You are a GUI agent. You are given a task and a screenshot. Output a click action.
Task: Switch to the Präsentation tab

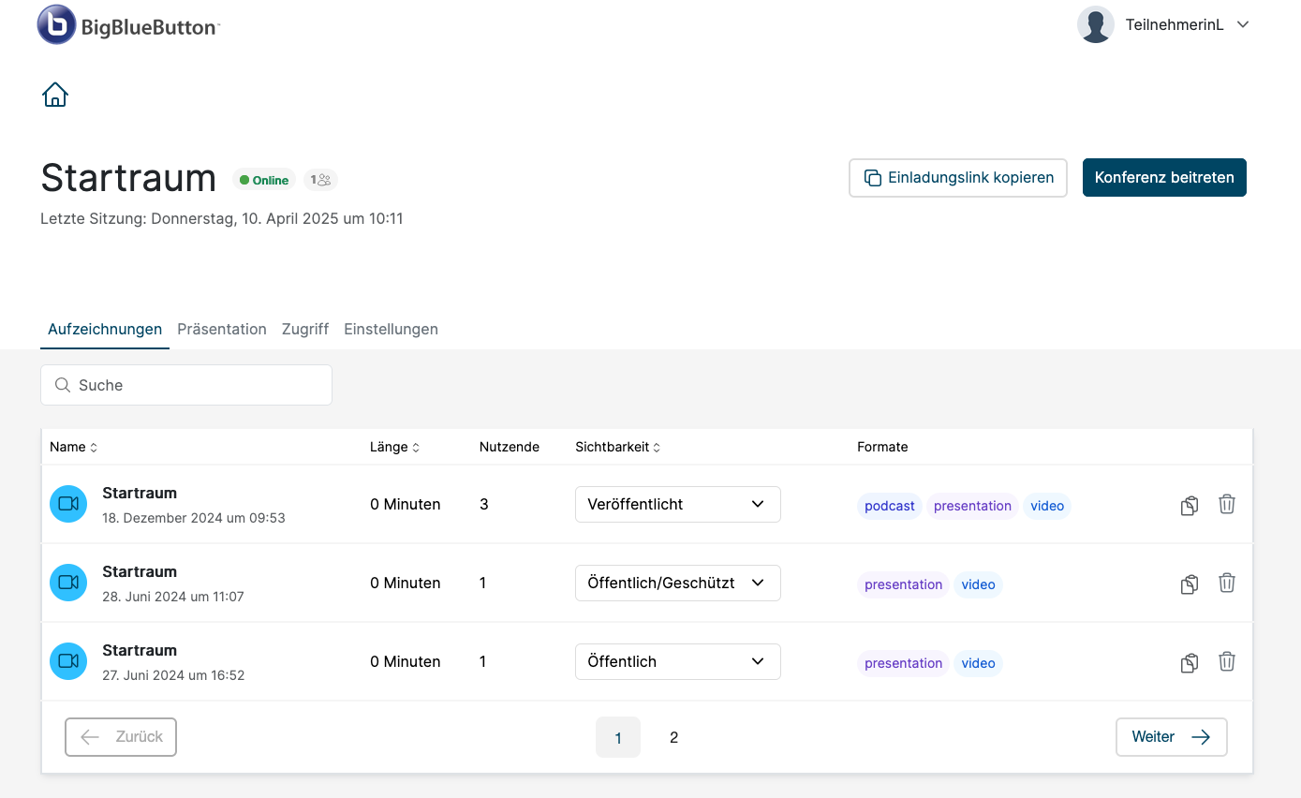(222, 330)
